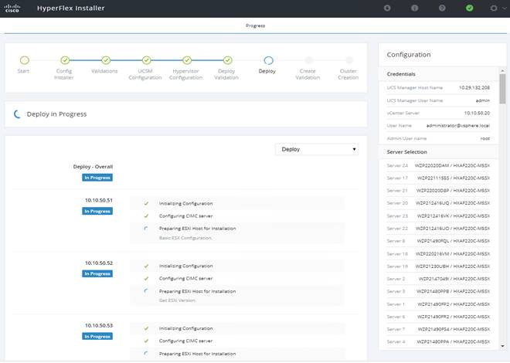
Task: Click the User Name administrator@vsphere.local value
Action: click(458, 125)
